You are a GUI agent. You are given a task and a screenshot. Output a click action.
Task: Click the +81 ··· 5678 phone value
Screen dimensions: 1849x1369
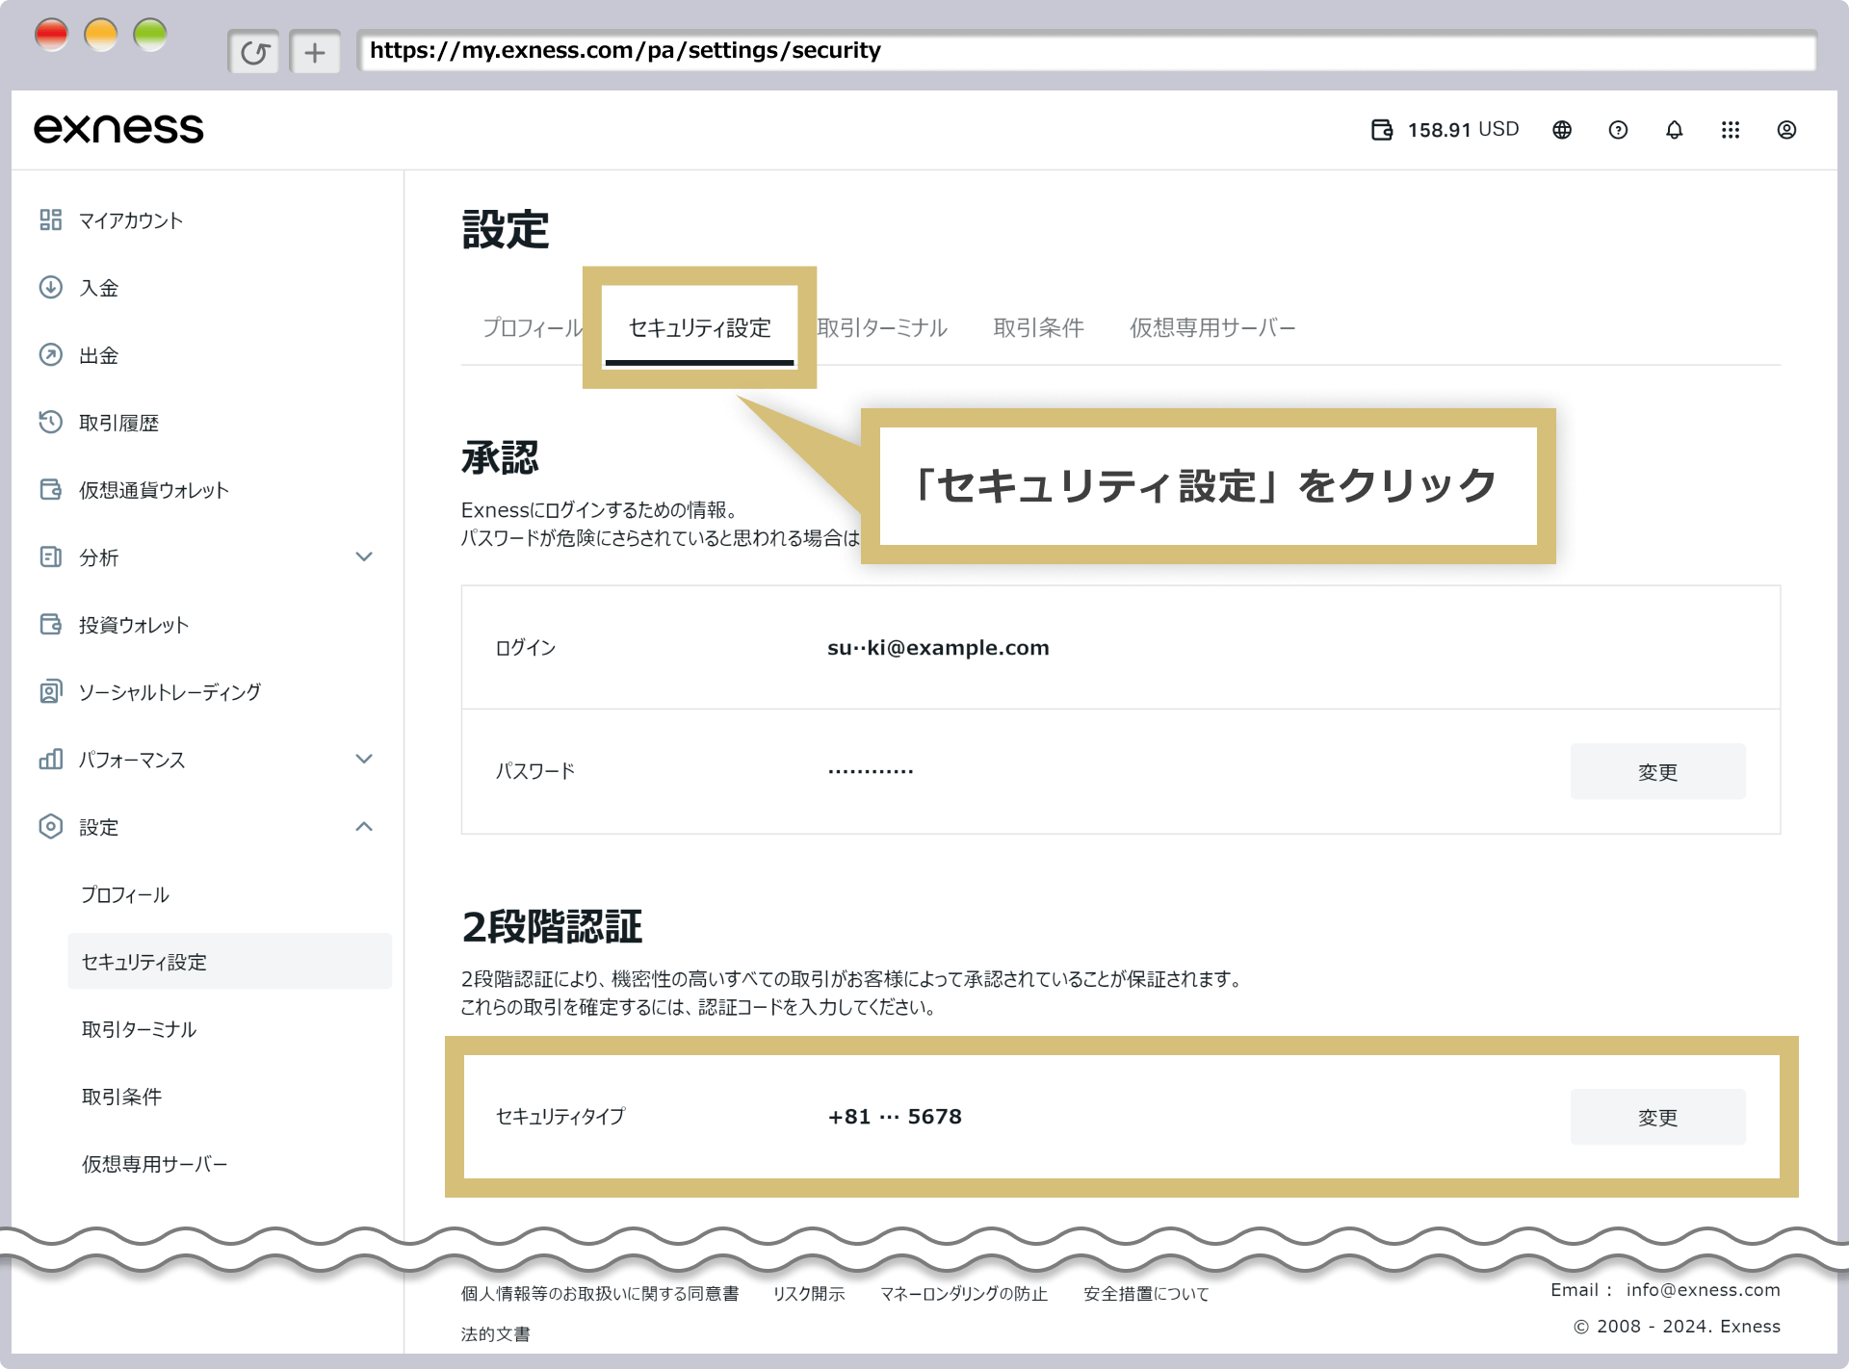895,1117
